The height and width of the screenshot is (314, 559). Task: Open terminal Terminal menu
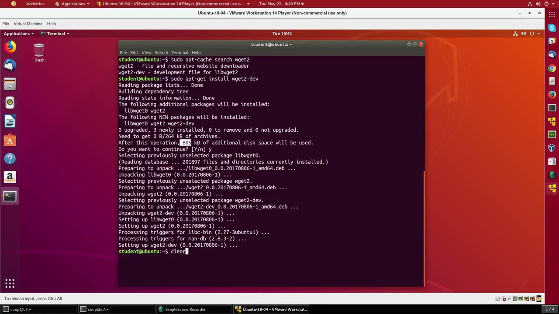pos(180,53)
